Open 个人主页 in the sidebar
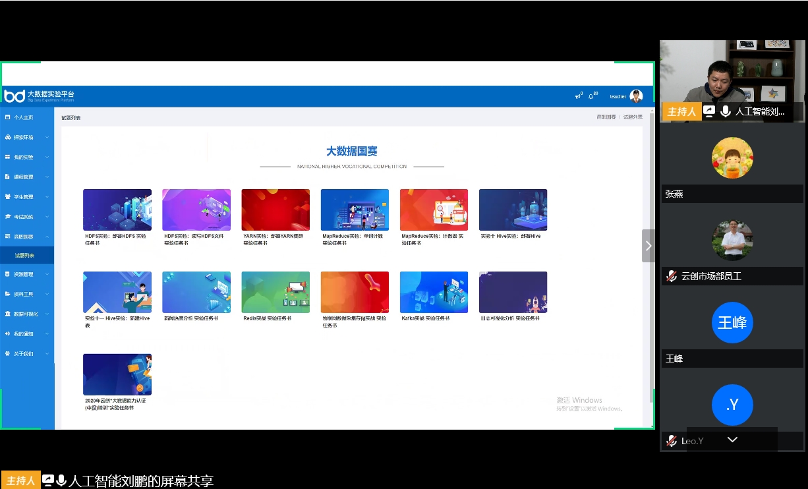The image size is (808, 489). click(23, 117)
